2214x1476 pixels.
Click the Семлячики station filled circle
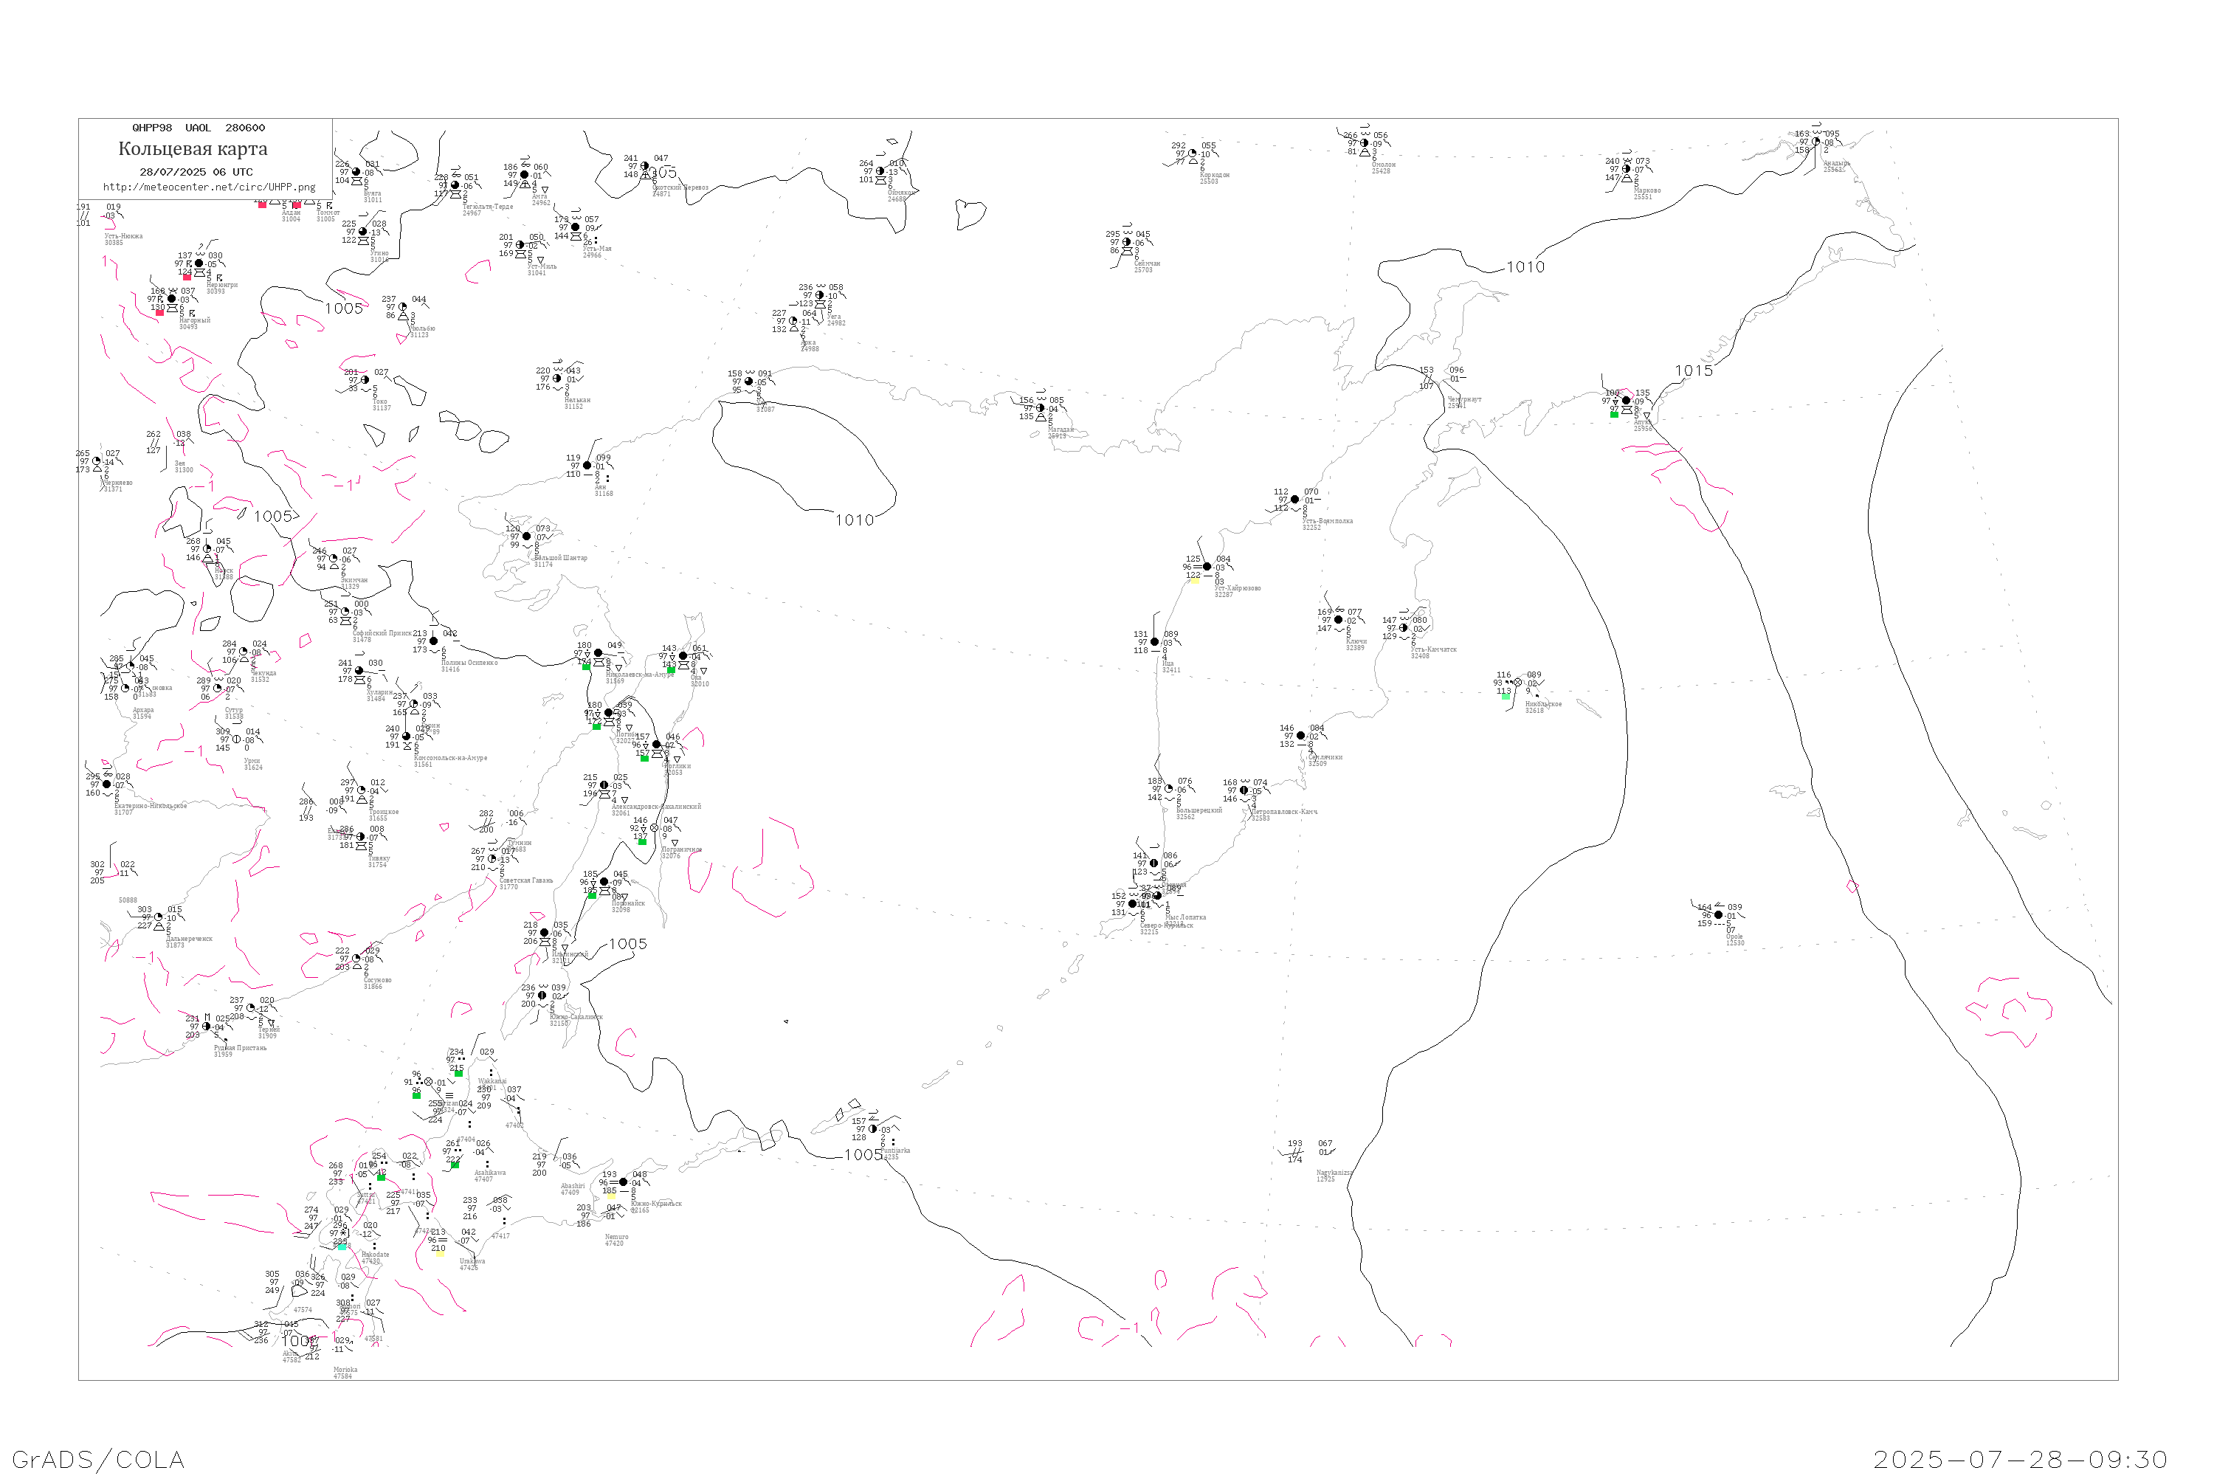coord(1301,736)
